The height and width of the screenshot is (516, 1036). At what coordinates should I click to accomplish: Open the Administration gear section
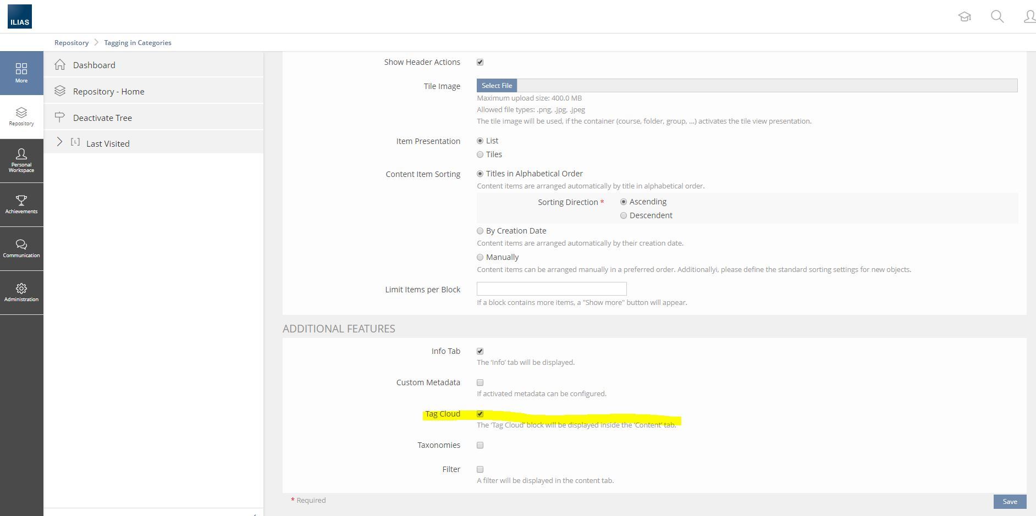(21, 292)
